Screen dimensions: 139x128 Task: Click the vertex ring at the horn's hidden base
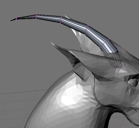(x=117, y=67)
